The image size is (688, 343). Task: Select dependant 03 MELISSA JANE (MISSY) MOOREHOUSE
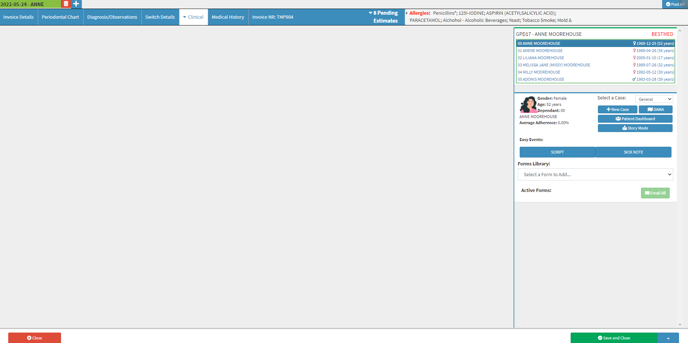point(595,65)
